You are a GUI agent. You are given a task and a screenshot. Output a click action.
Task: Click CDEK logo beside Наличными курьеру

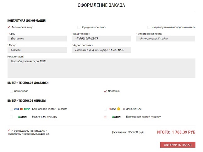coord(22,117)
